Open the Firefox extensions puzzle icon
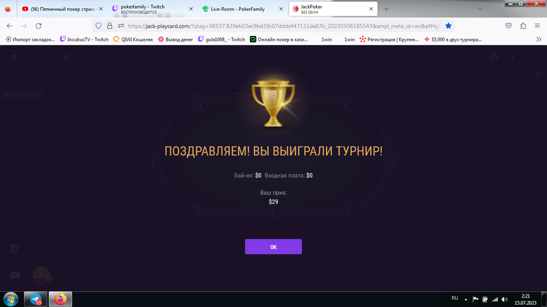547x307 pixels. coord(523,26)
